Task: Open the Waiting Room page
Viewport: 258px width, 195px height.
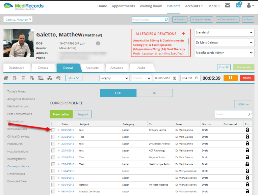Action: click(x=151, y=6)
